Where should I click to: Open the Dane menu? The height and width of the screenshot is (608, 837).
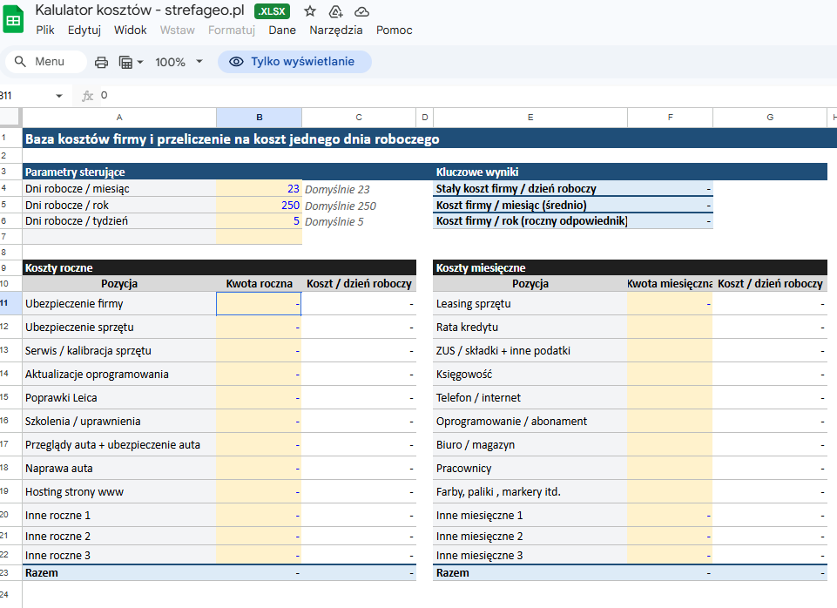pyautogui.click(x=281, y=30)
